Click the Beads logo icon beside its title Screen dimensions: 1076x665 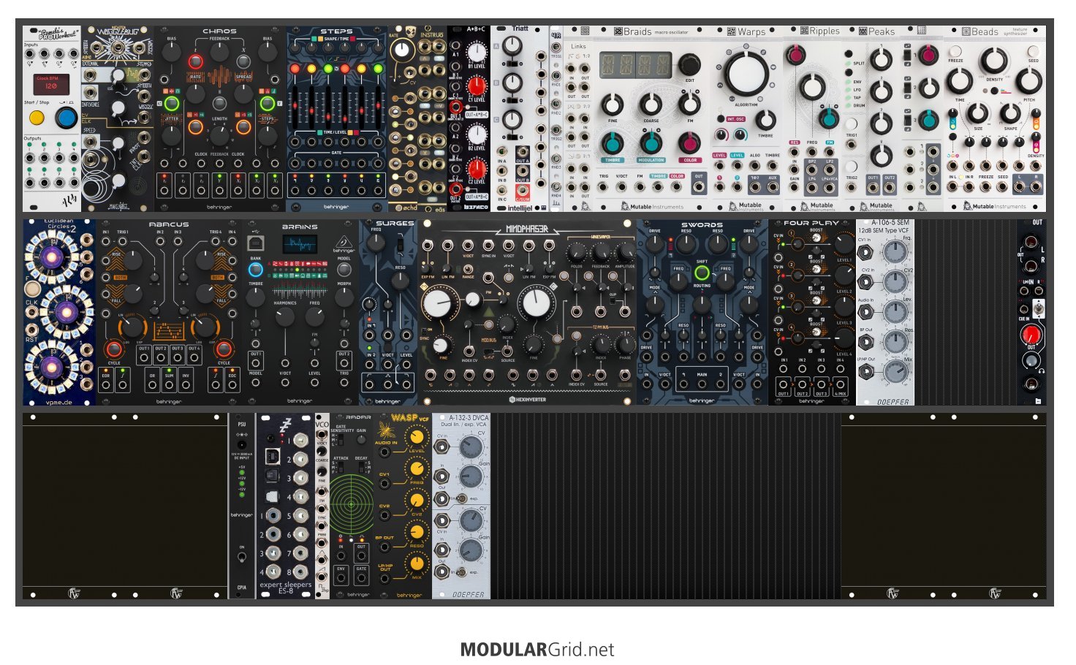[x=966, y=31]
